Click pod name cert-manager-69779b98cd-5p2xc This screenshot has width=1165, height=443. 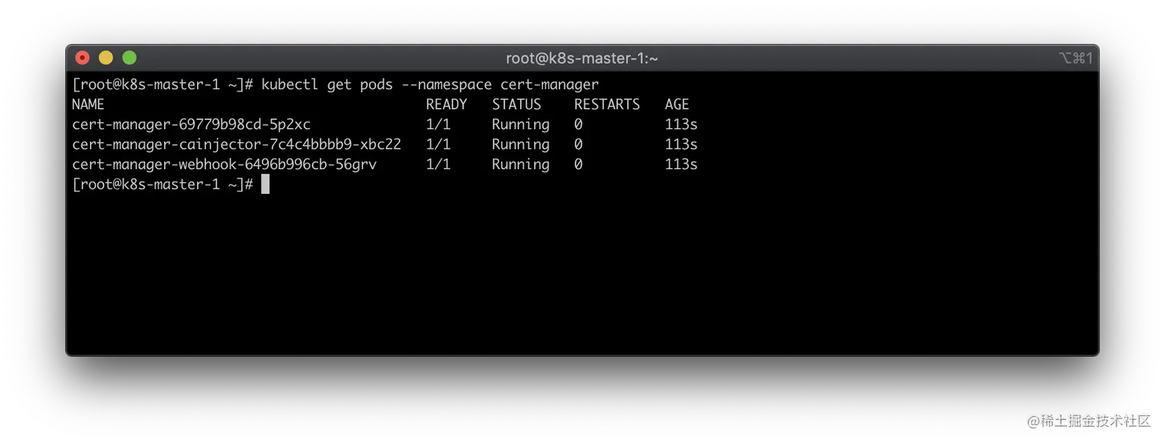[191, 125]
